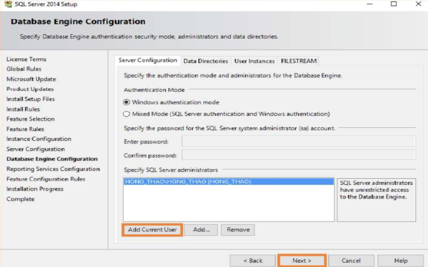The width and height of the screenshot is (428, 267).
Task: Open the User Instances tab
Action: tap(254, 61)
